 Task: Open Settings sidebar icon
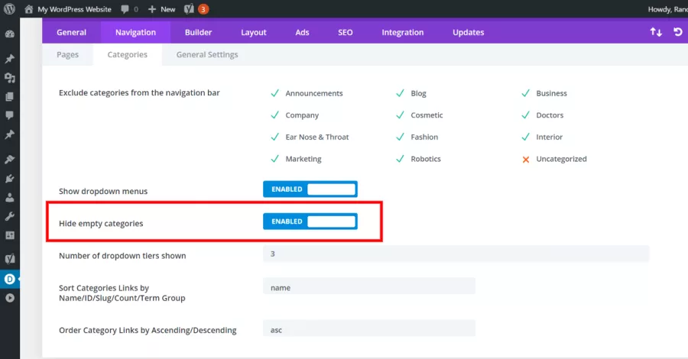pyautogui.click(x=10, y=235)
